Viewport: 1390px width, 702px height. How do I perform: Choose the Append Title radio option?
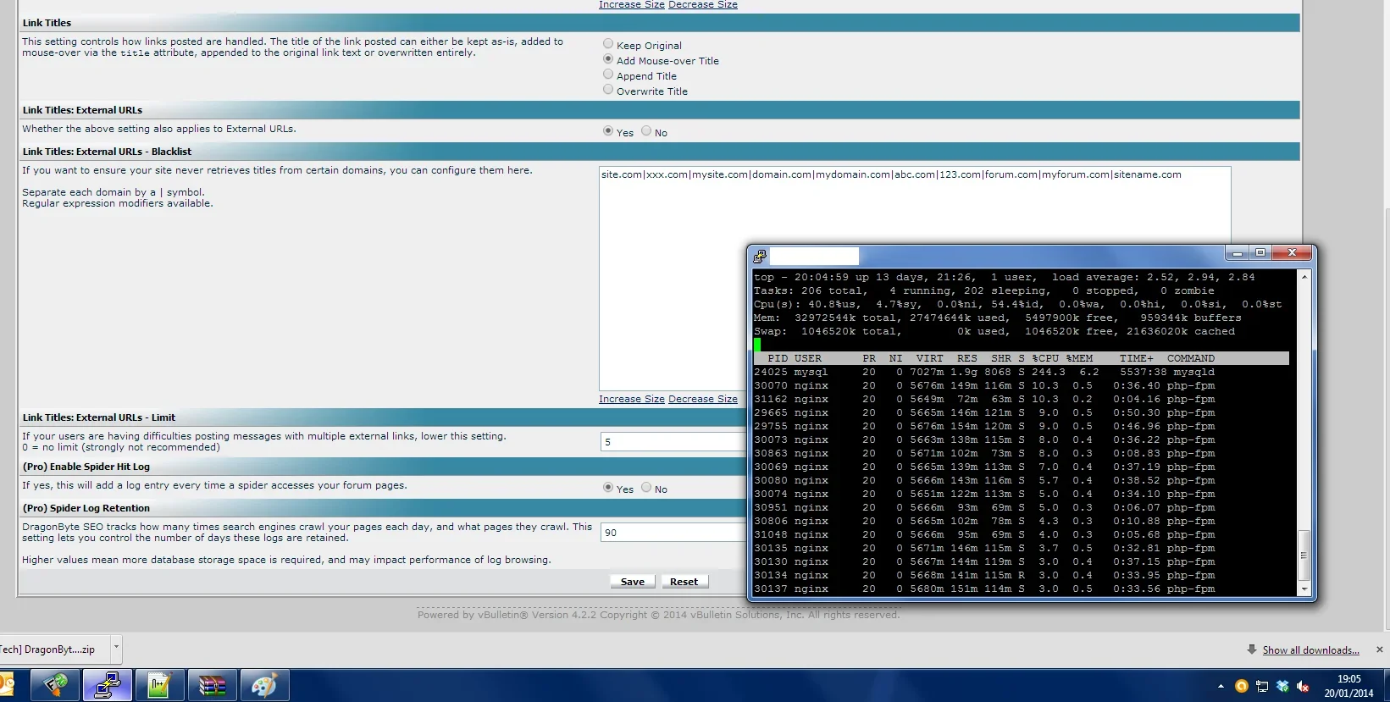click(608, 75)
